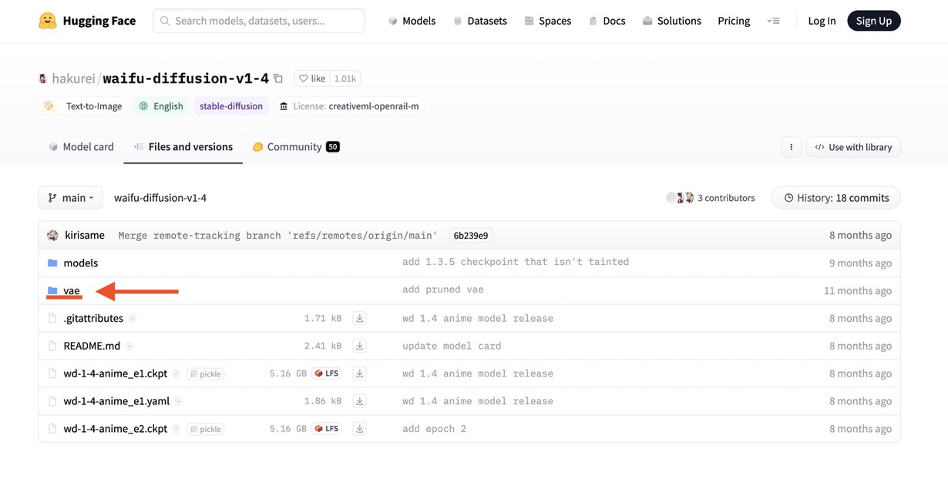The width and height of the screenshot is (948, 492).
Task: Click the search models input field
Action: coord(259,21)
